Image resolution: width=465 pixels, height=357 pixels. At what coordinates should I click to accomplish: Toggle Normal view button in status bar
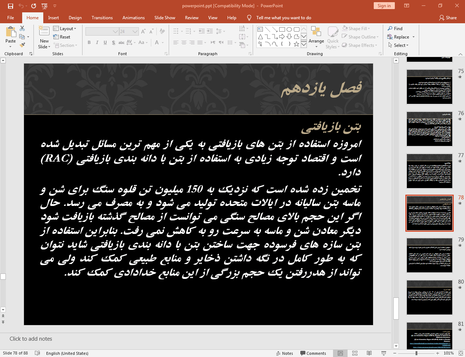(340, 353)
